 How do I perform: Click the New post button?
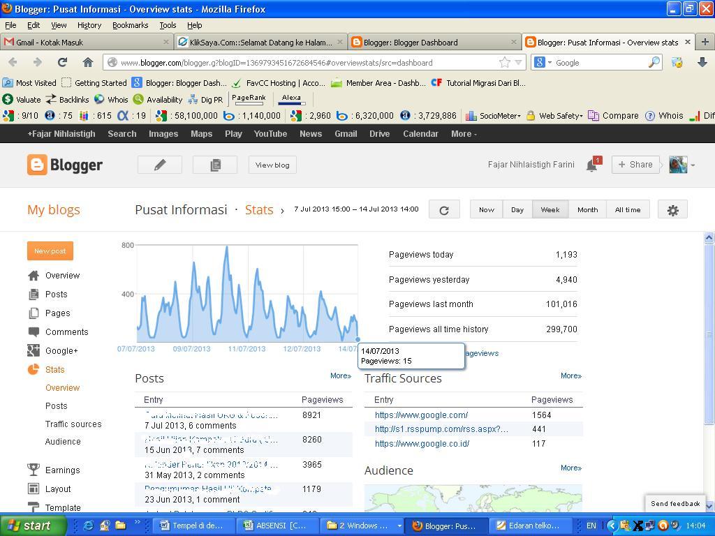pyautogui.click(x=50, y=251)
